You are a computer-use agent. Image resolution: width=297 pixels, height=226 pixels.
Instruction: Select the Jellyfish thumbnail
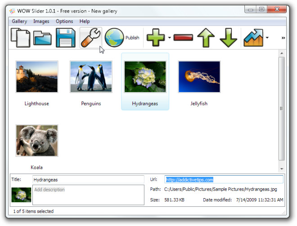pyautogui.click(x=199, y=77)
